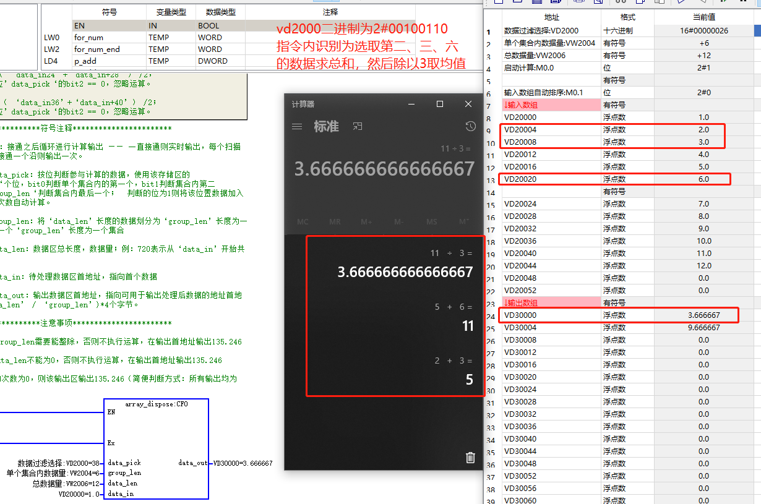Click the 注释 column header
Screen dimensions: 761x504
pyautogui.click(x=330, y=12)
